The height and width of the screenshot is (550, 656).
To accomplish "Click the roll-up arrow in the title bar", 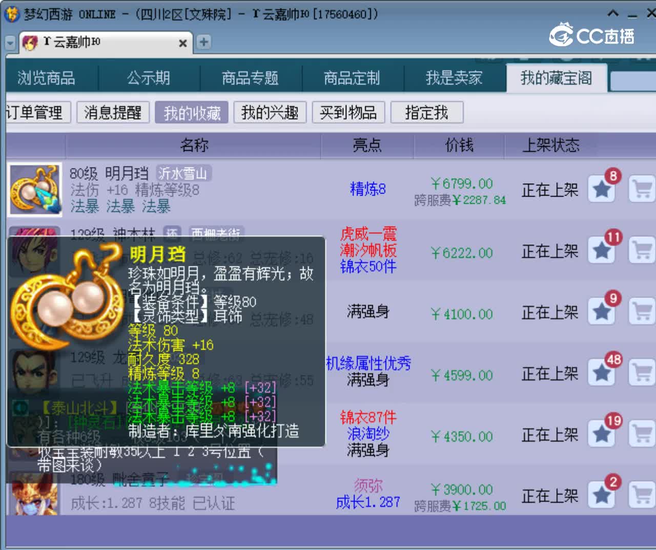I will point(613,13).
